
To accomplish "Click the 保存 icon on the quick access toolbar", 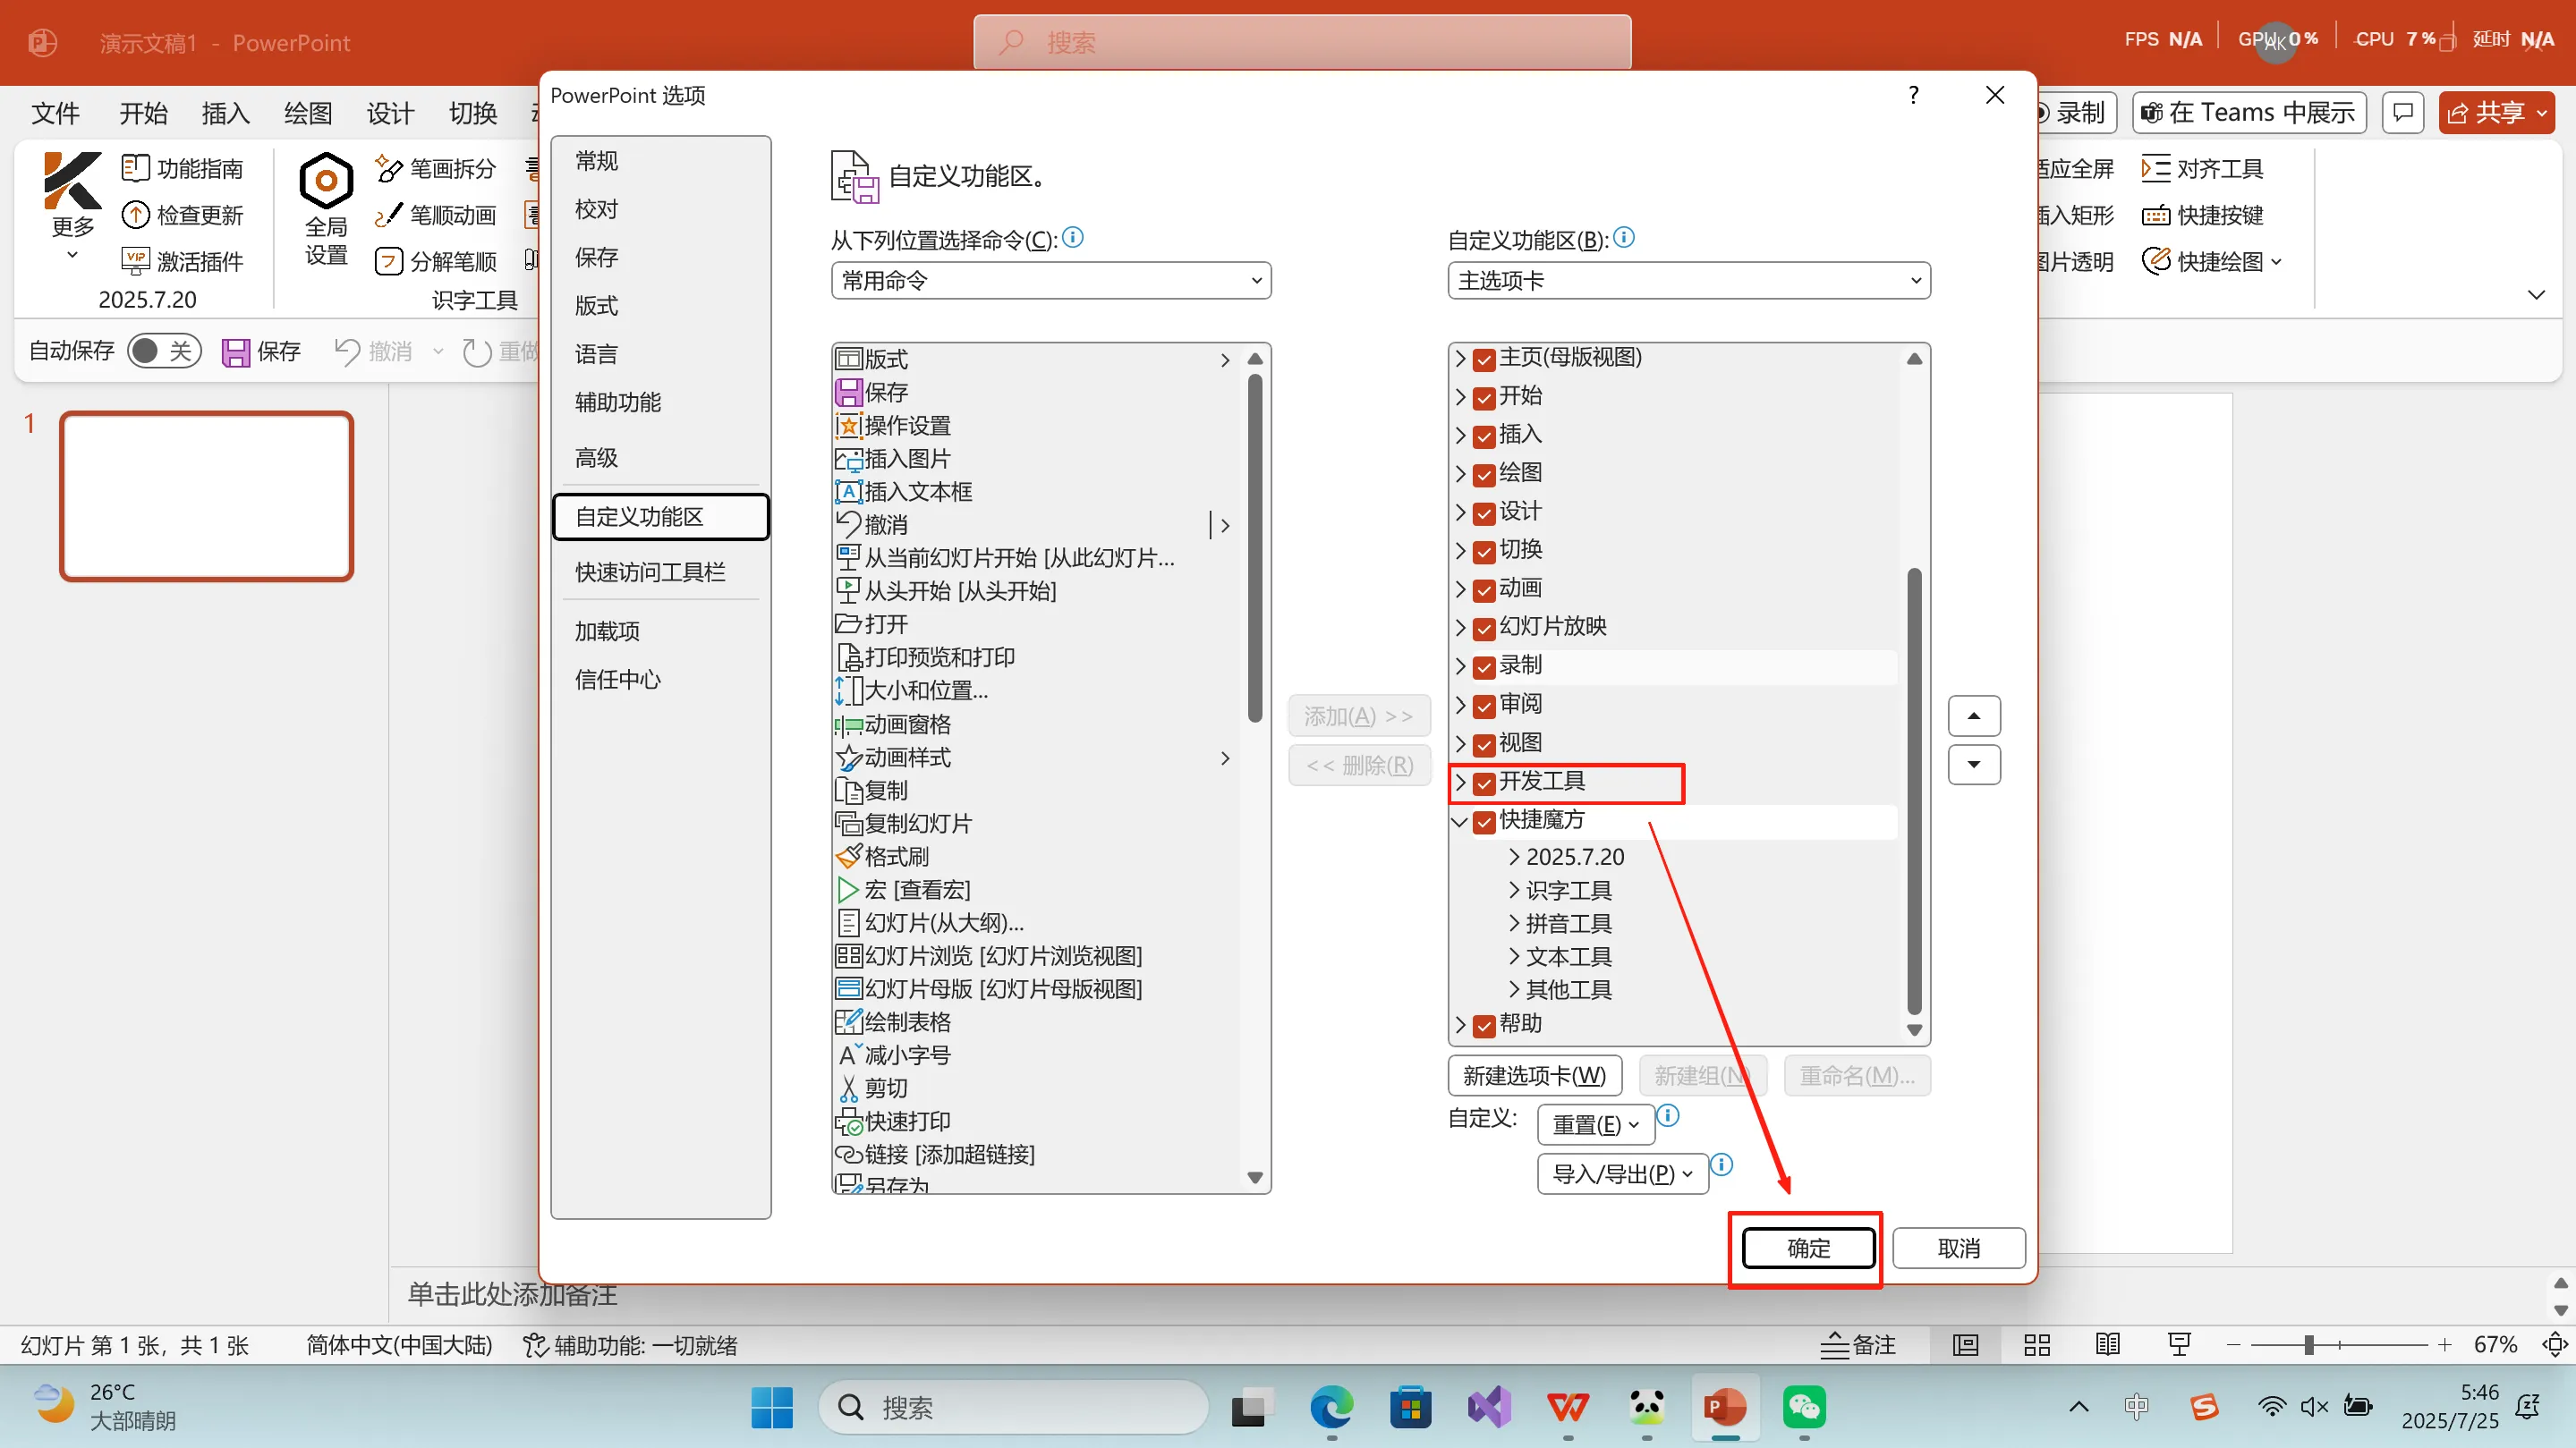I will point(236,351).
